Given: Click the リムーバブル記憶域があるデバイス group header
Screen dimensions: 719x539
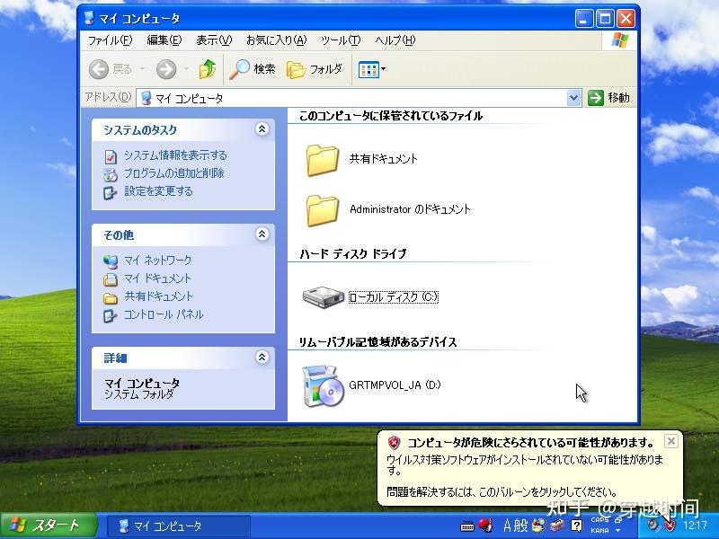Looking at the screenshot, I should click(377, 342).
